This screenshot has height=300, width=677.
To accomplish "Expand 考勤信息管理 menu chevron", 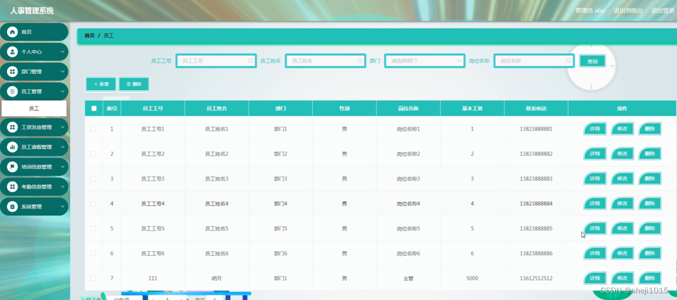I will 62,187.
